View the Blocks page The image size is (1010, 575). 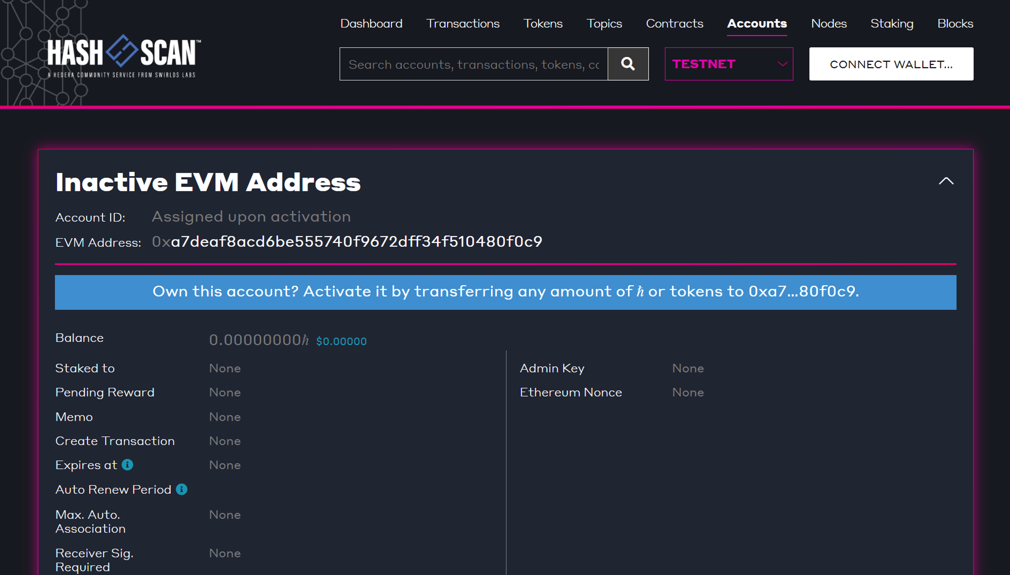(x=955, y=24)
